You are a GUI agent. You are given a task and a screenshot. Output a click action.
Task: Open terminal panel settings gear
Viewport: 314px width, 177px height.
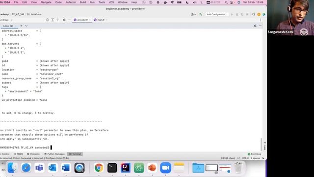tap(255, 26)
